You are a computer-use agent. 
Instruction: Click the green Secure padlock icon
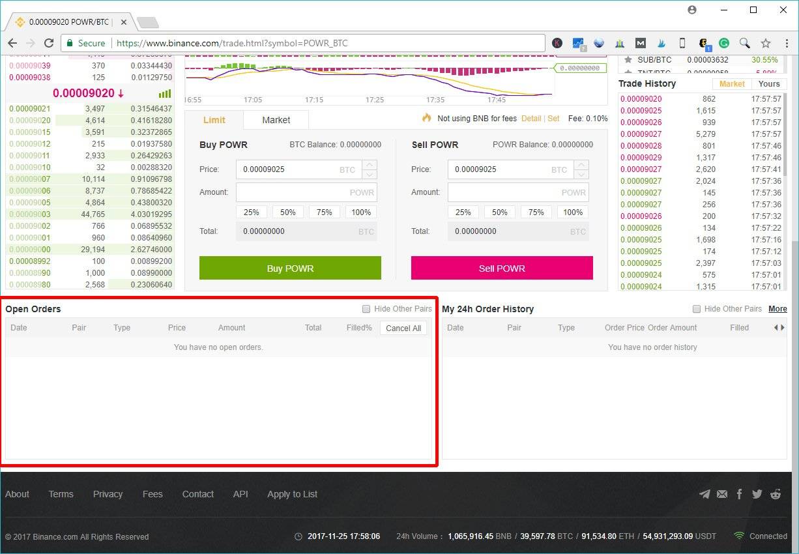click(70, 43)
